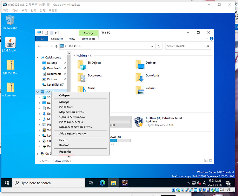Open Task View on the taskbar
The width and height of the screenshot is (238, 196).
91,183
